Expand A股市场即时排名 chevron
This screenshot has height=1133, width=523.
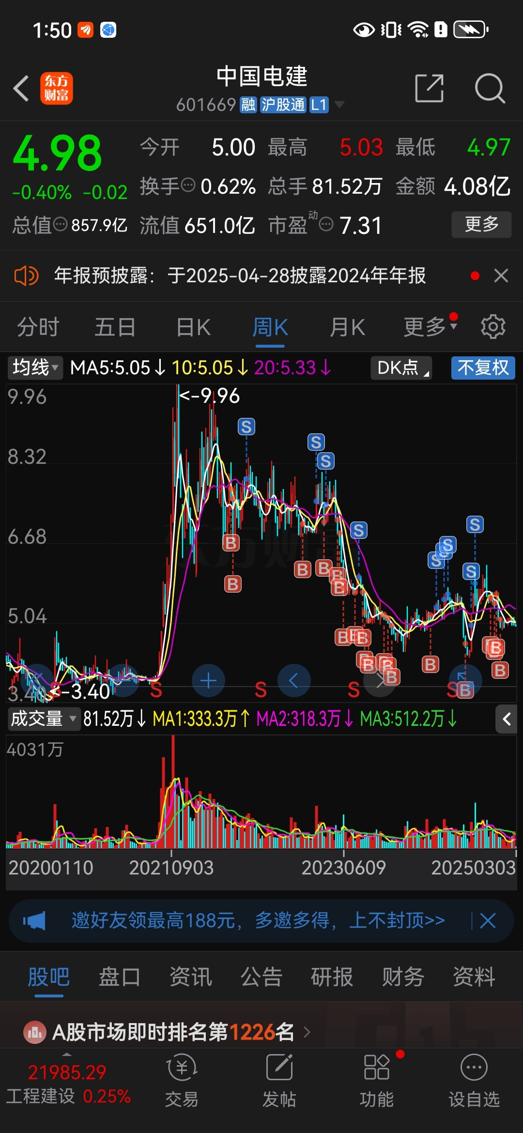[x=307, y=1032]
